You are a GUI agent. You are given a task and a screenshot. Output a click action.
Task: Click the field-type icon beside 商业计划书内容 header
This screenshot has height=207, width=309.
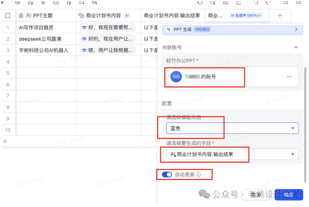[x=81, y=15]
